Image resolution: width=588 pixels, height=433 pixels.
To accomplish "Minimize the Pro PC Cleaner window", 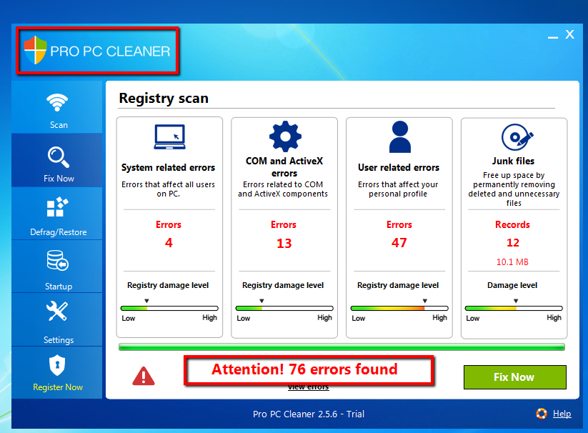I will (552, 37).
